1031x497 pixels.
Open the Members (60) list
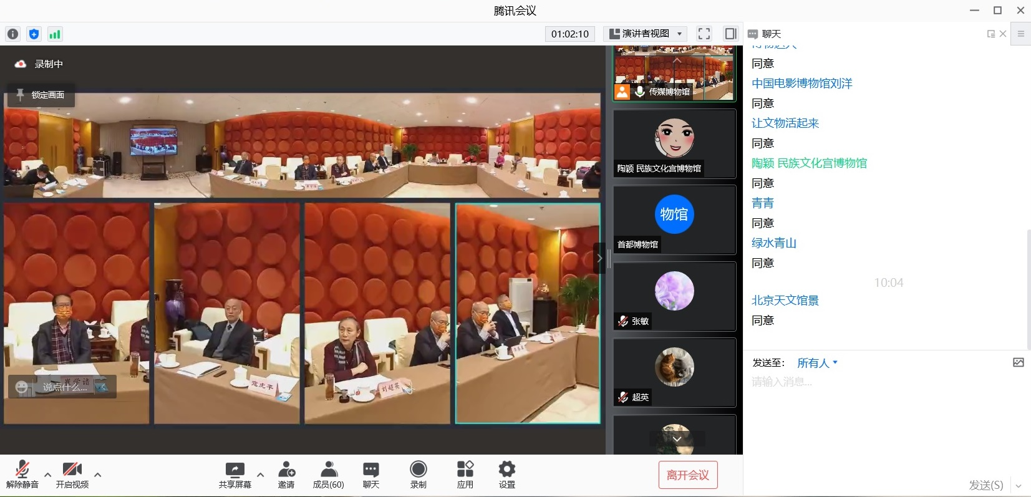click(328, 475)
